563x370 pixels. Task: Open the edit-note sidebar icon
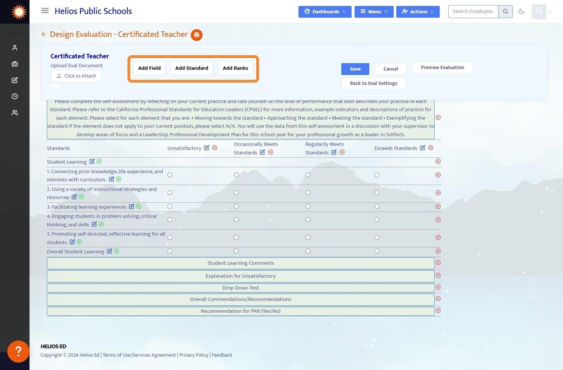[x=15, y=80]
